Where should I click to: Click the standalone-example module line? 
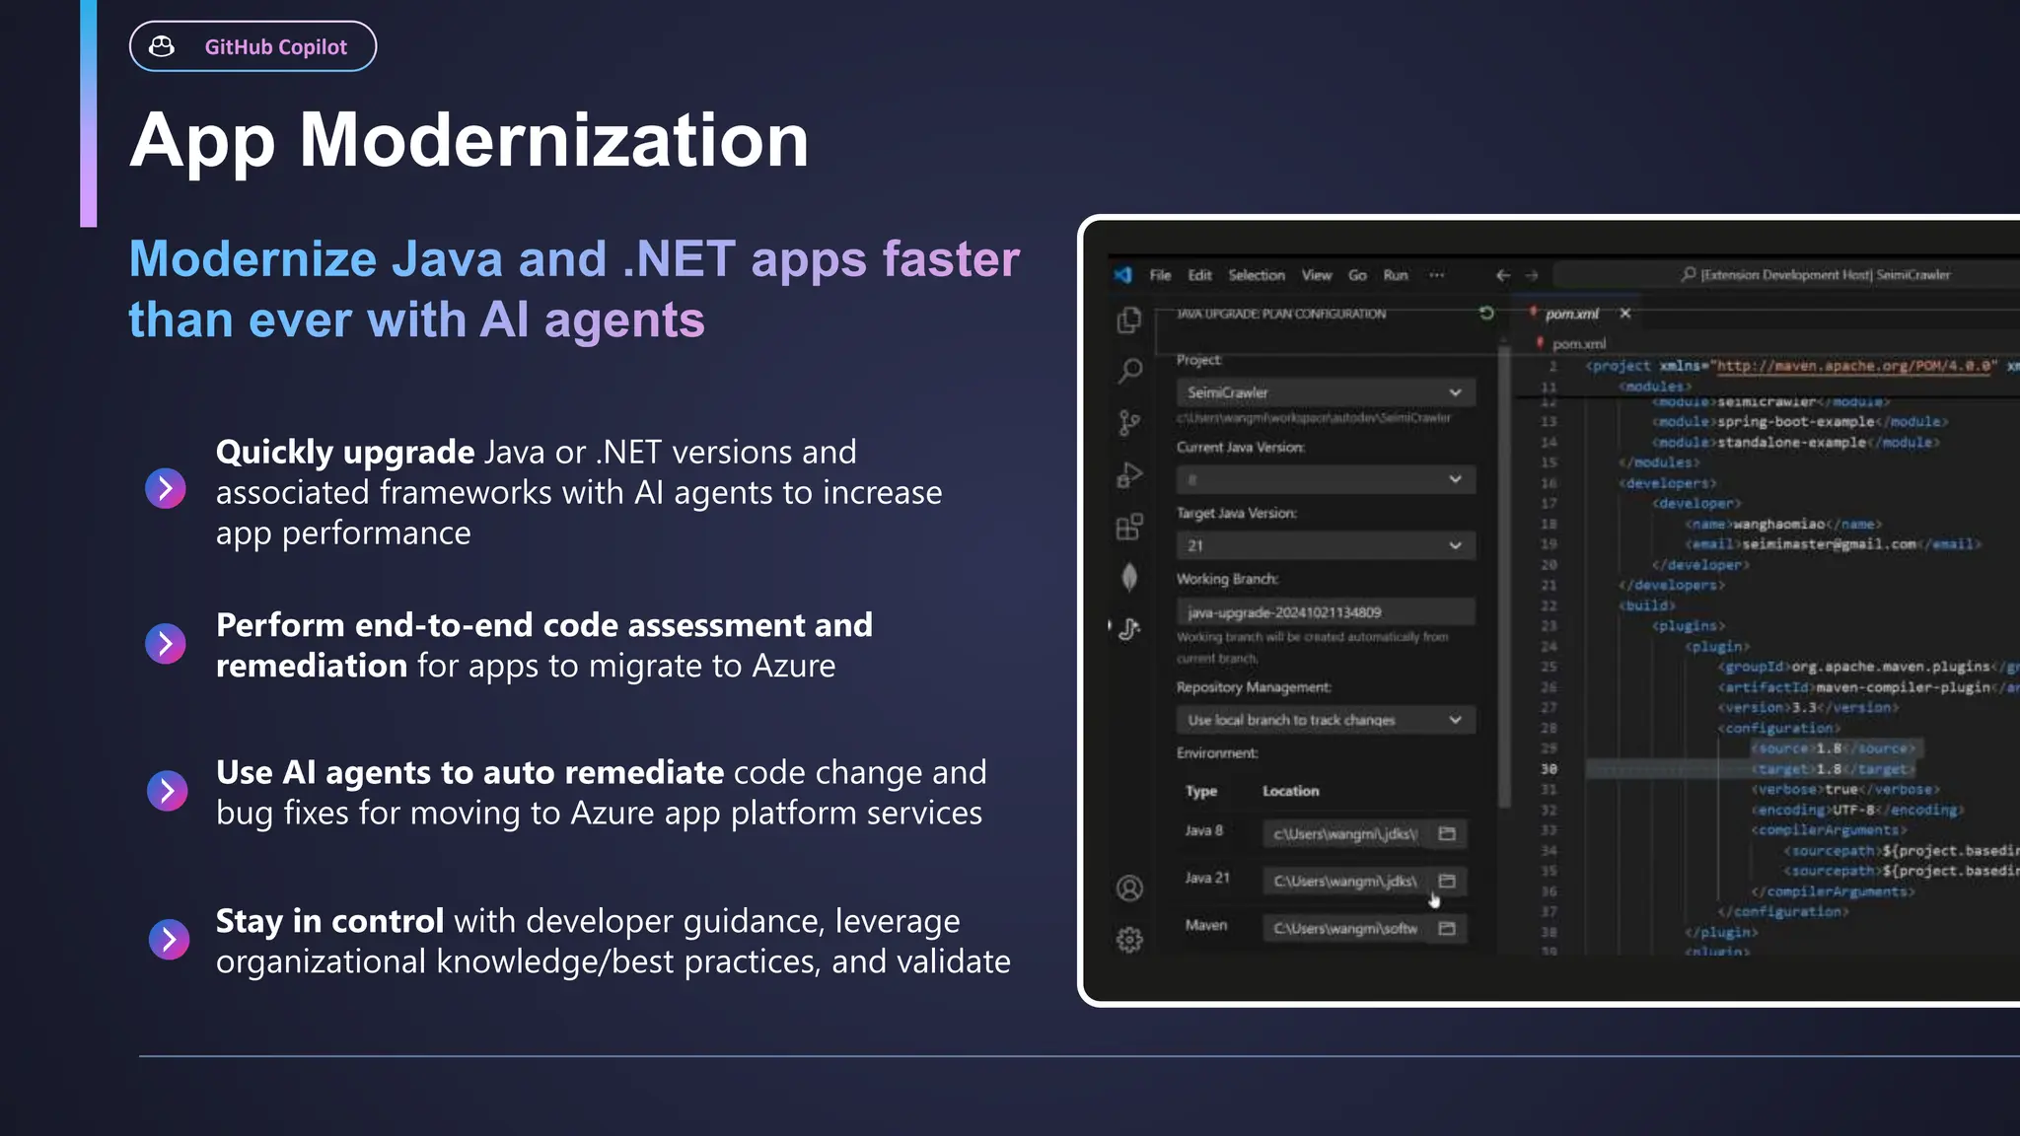tap(1796, 443)
